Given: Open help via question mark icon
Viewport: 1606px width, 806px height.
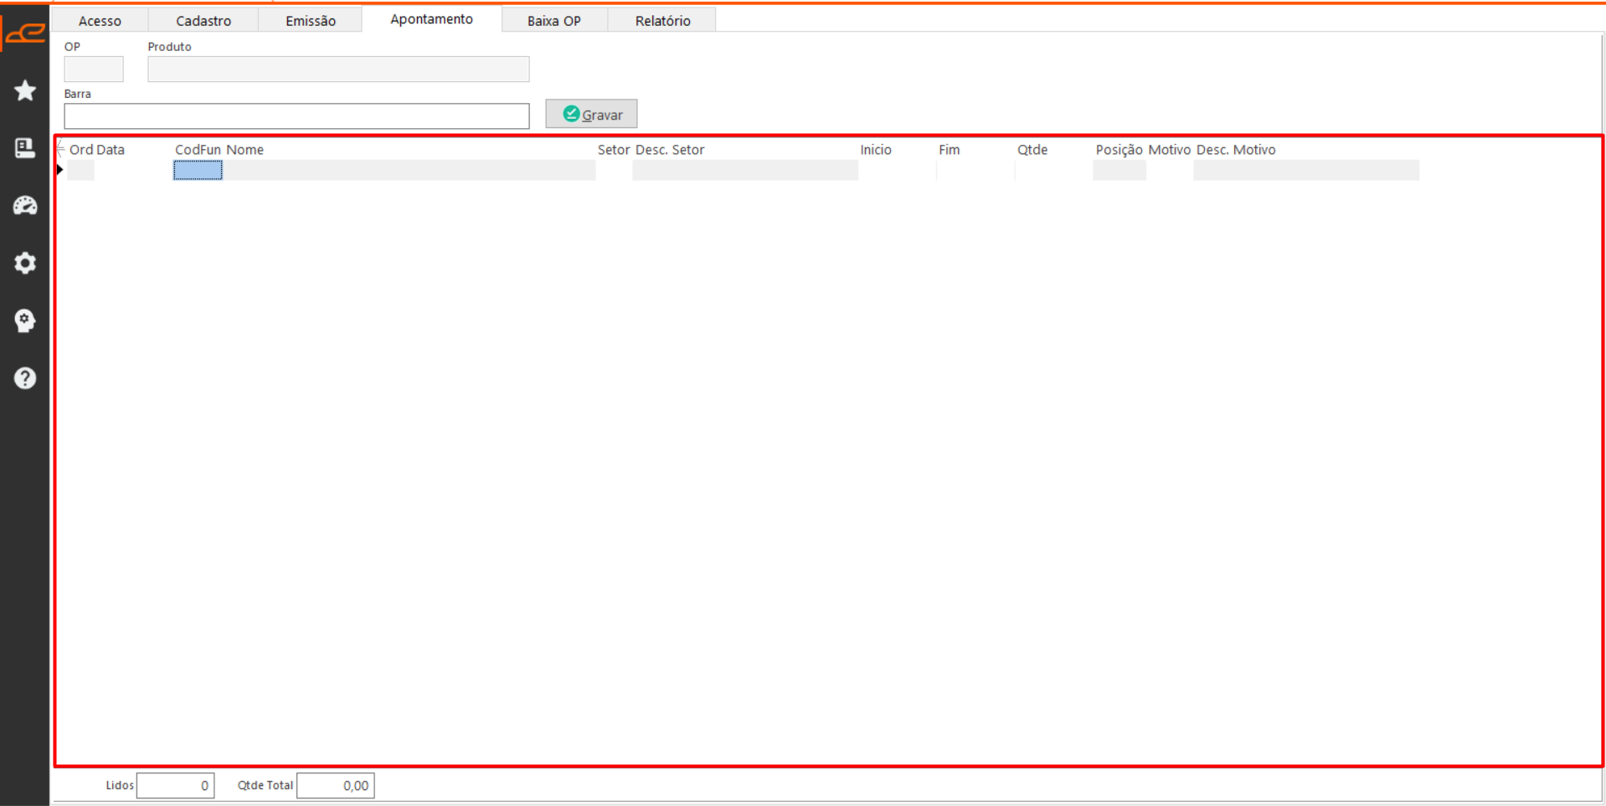Looking at the screenshot, I should pos(25,378).
